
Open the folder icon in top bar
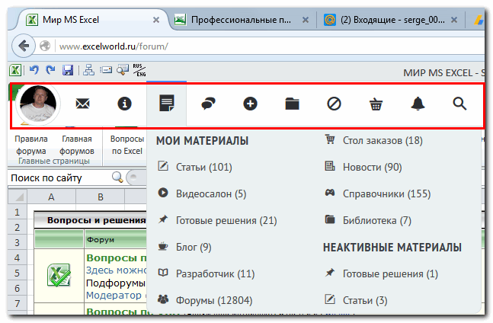click(292, 104)
